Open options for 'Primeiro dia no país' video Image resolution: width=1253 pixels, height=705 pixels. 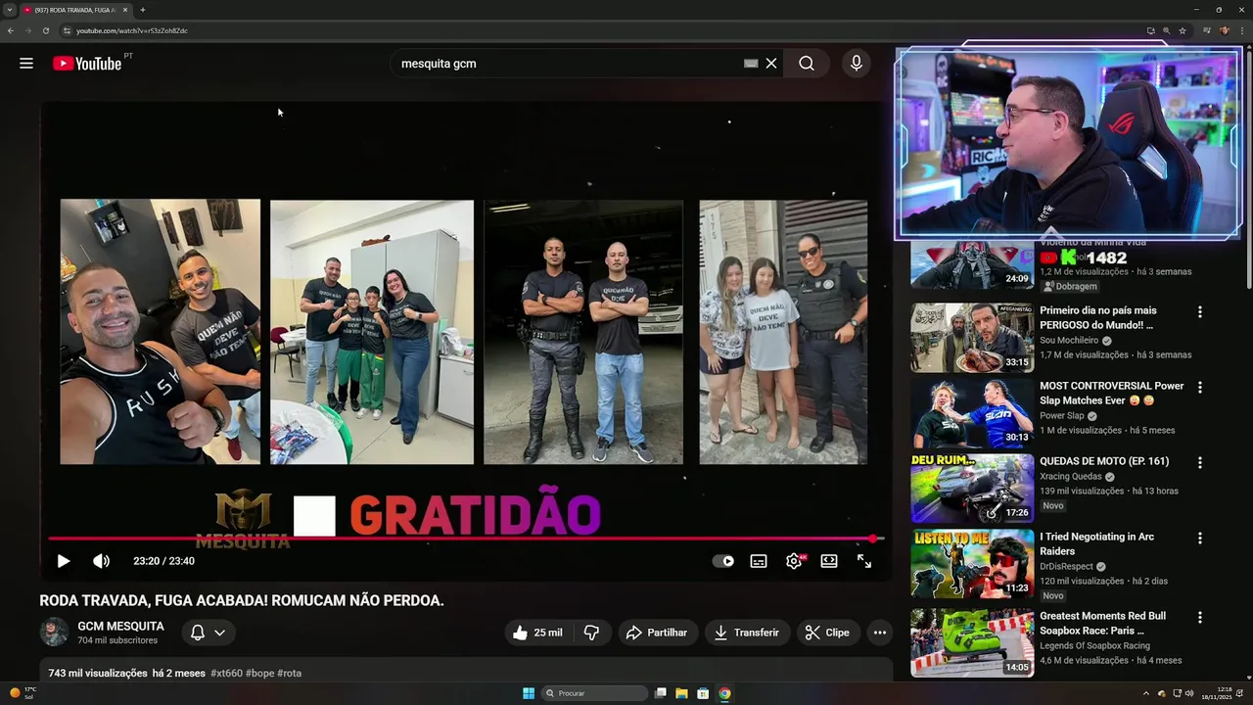point(1199,312)
